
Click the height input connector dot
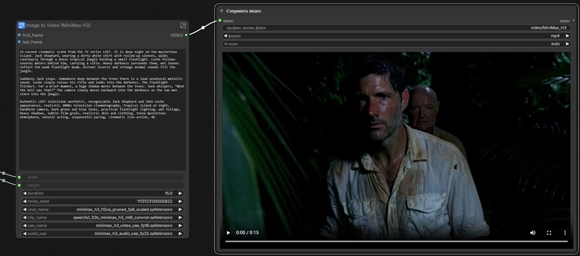(x=19, y=185)
